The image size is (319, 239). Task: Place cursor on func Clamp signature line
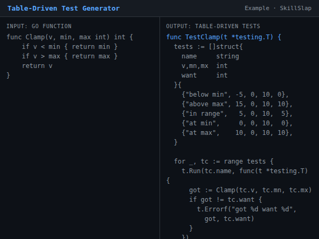[x=70, y=37]
